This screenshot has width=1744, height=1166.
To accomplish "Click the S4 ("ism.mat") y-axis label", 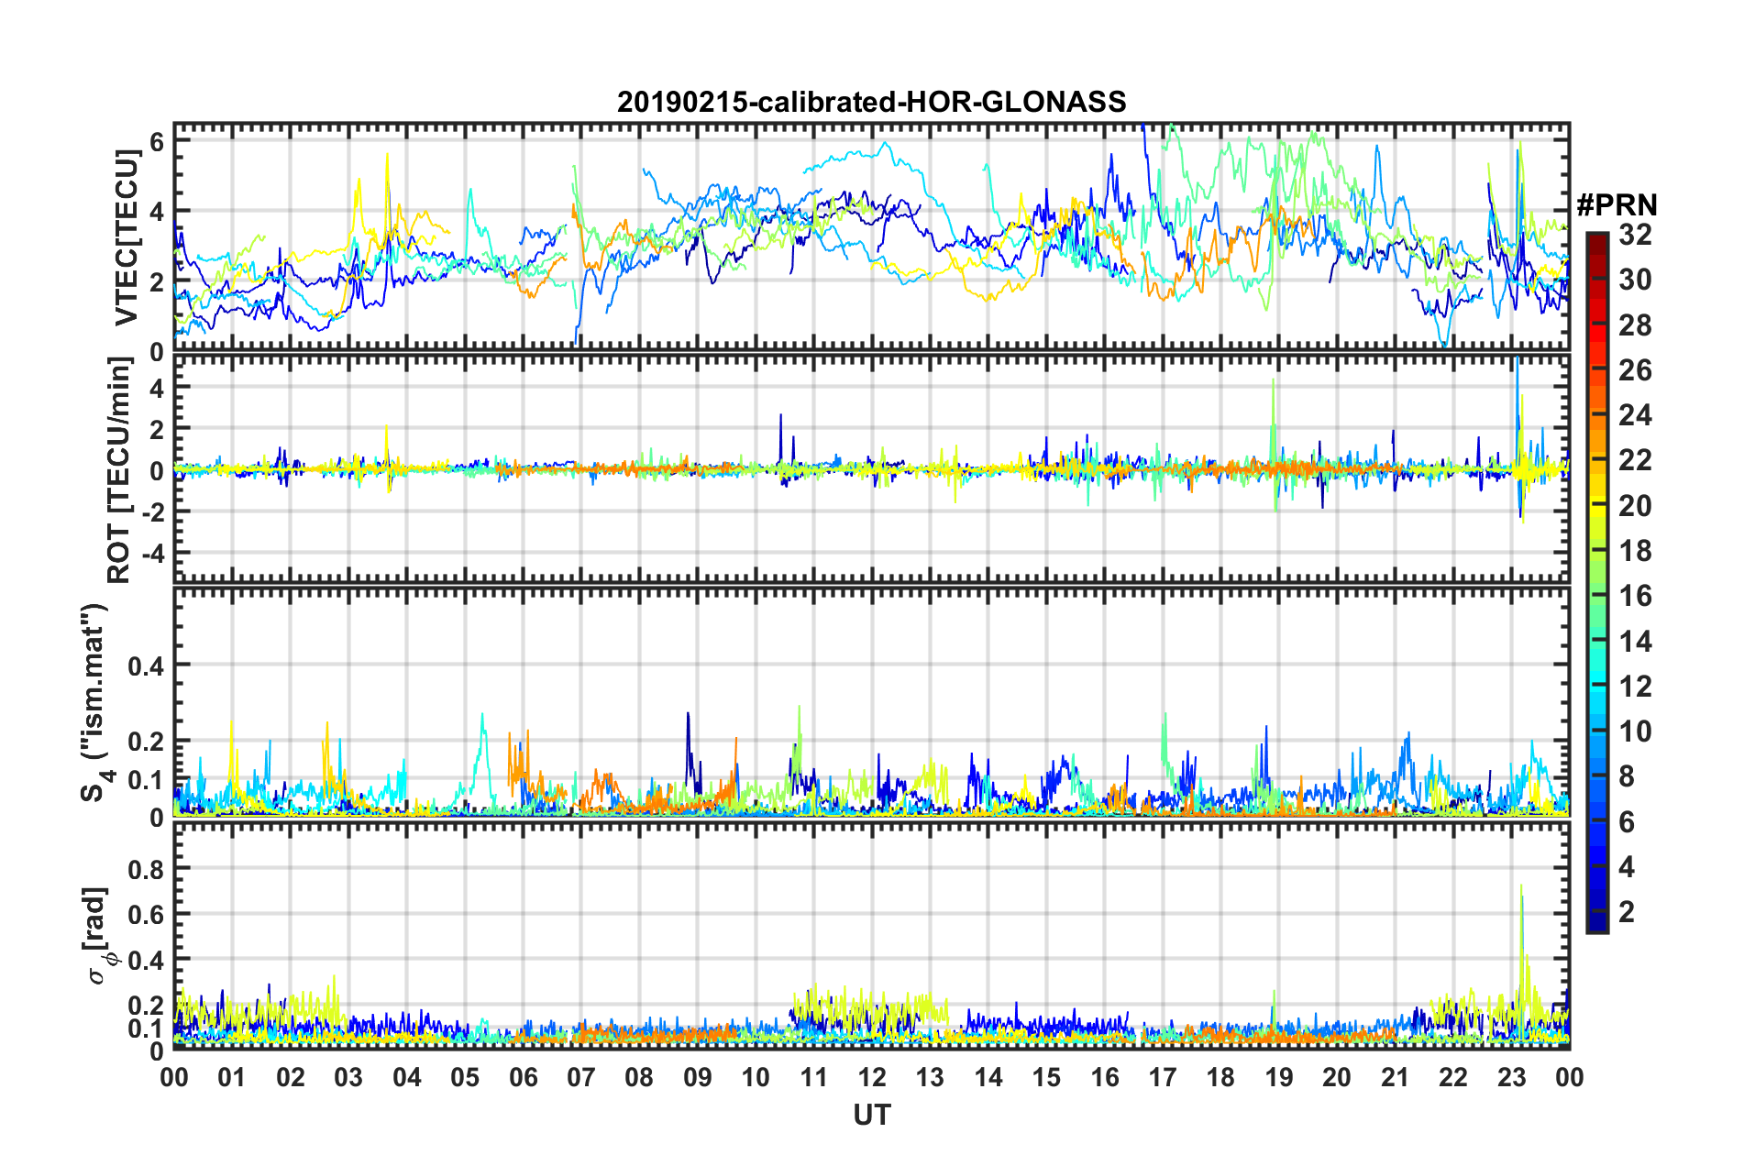I will tap(96, 702).
